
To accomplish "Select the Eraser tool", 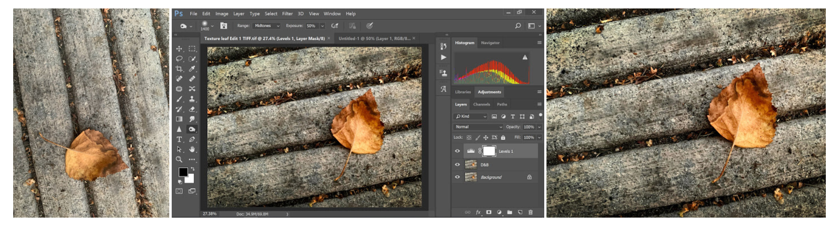I will click(192, 109).
